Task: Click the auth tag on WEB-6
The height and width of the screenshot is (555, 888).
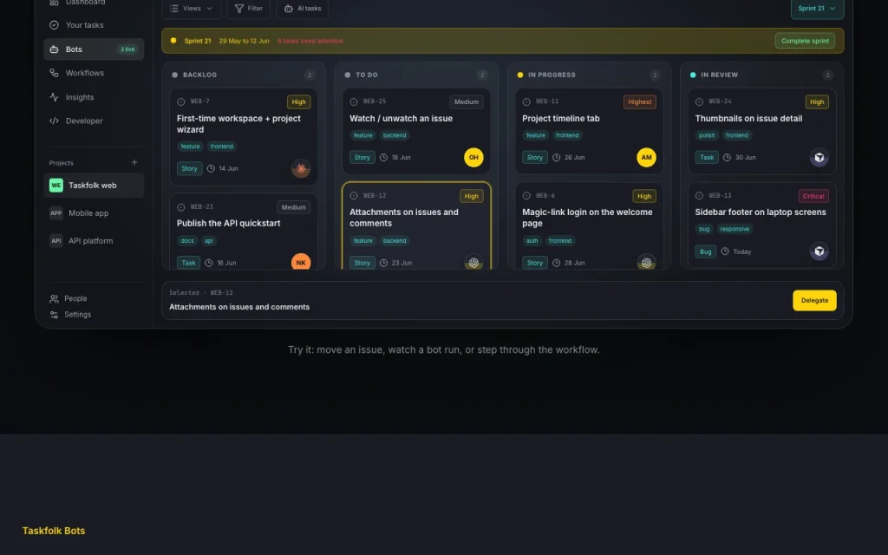Action: tap(532, 241)
